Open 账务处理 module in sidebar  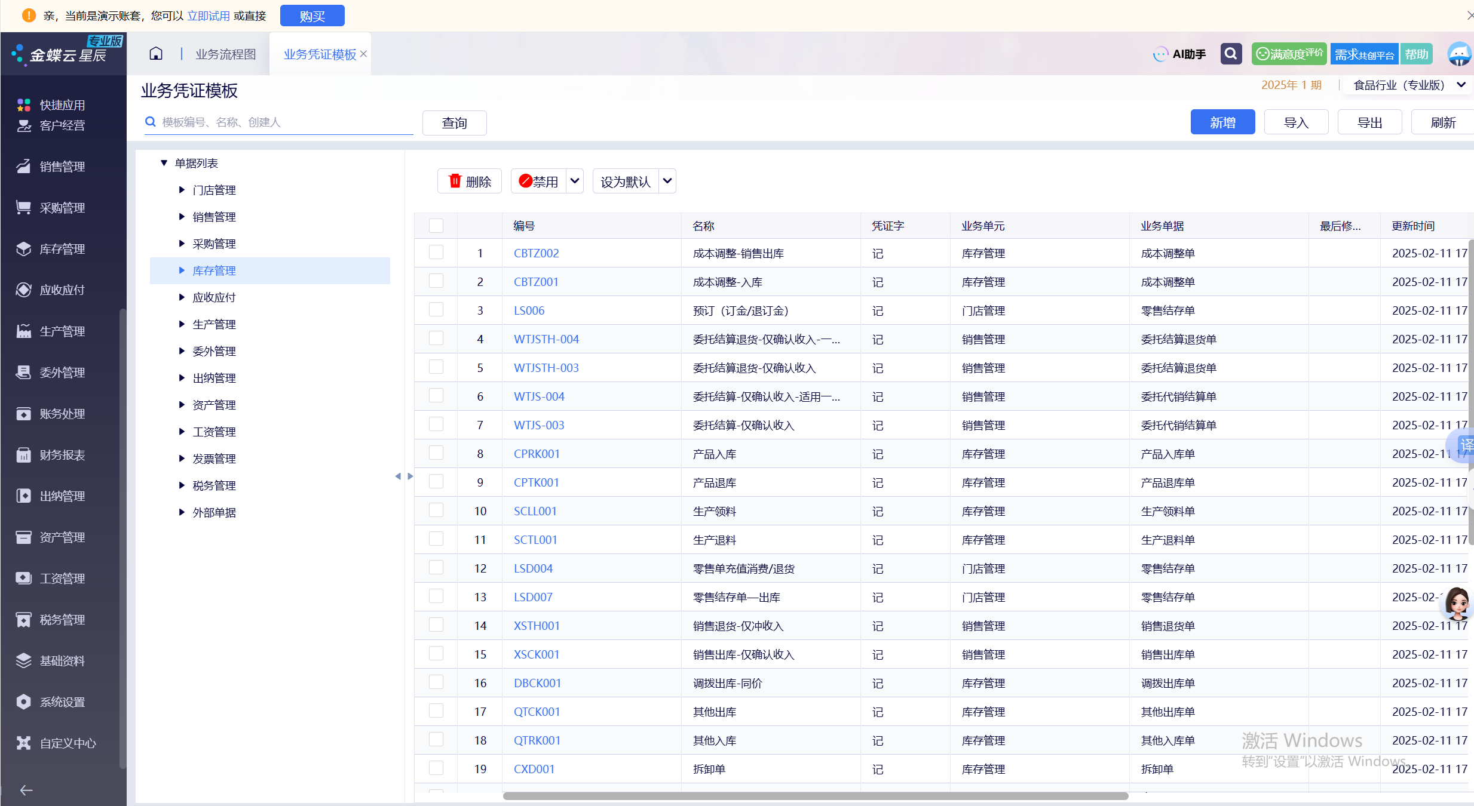pos(62,414)
